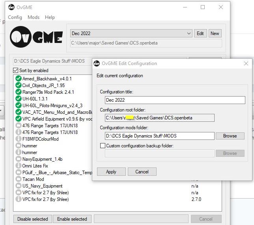This screenshot has height=225, width=254.
Task: Click the green check icon beside Civil_Objects_JR_1.95
Action: coord(19,85)
